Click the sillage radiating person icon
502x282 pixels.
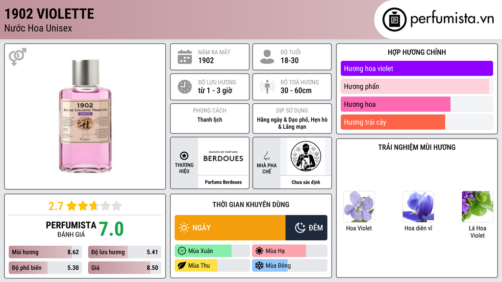point(267,87)
